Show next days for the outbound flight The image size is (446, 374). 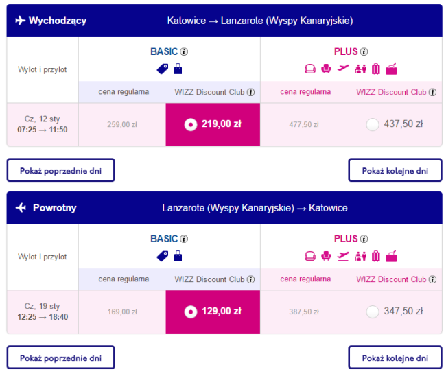(395, 170)
